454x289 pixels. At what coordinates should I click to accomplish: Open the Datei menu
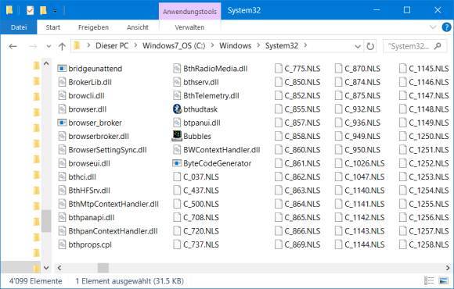19,27
